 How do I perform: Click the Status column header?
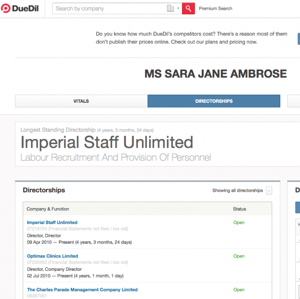tap(240, 209)
